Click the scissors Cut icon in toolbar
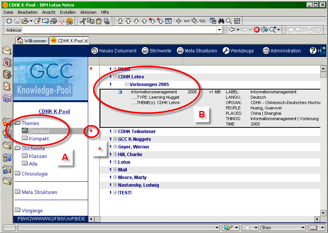 [83, 21]
